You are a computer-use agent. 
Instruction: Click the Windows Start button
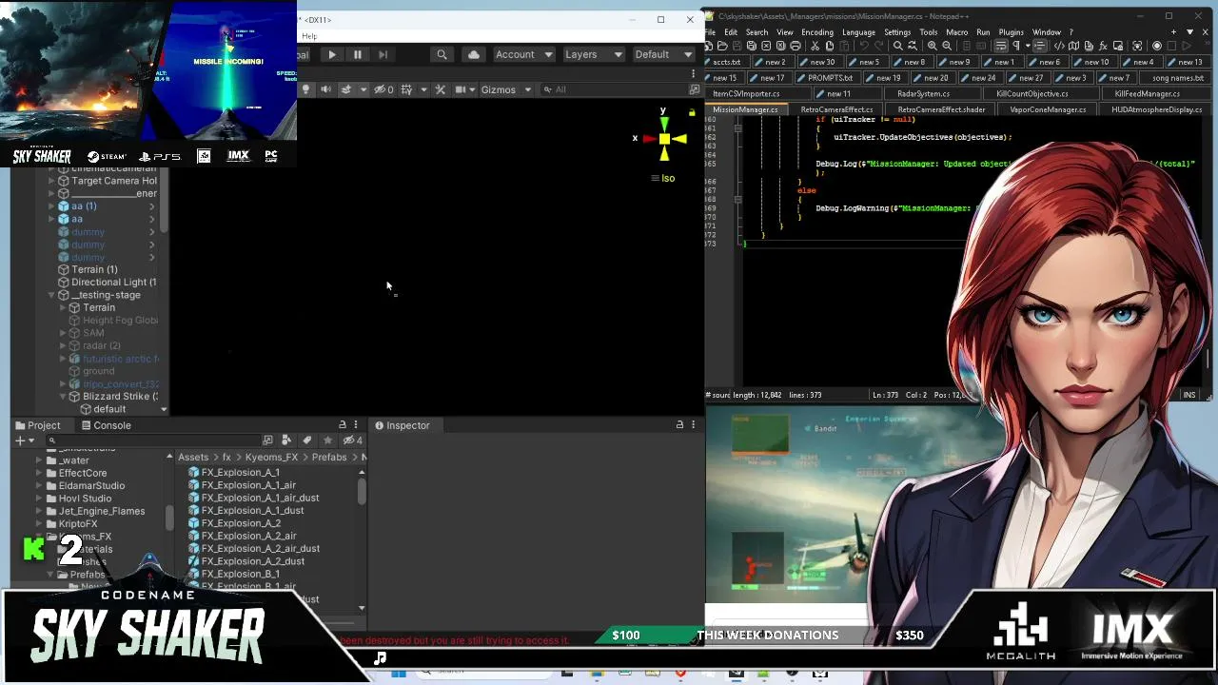tap(399, 674)
